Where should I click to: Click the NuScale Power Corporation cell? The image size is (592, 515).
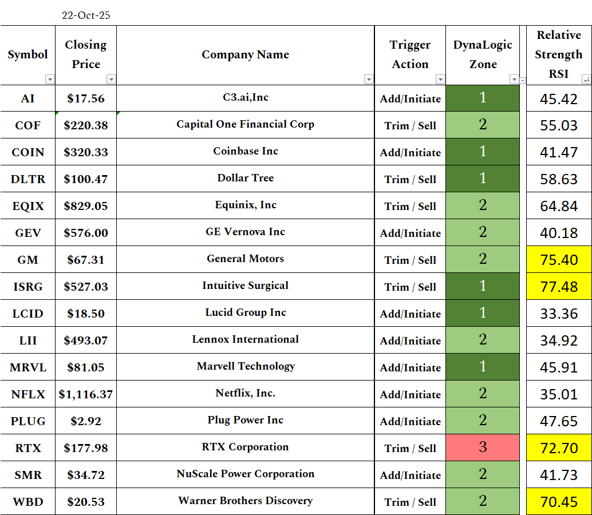click(246, 474)
